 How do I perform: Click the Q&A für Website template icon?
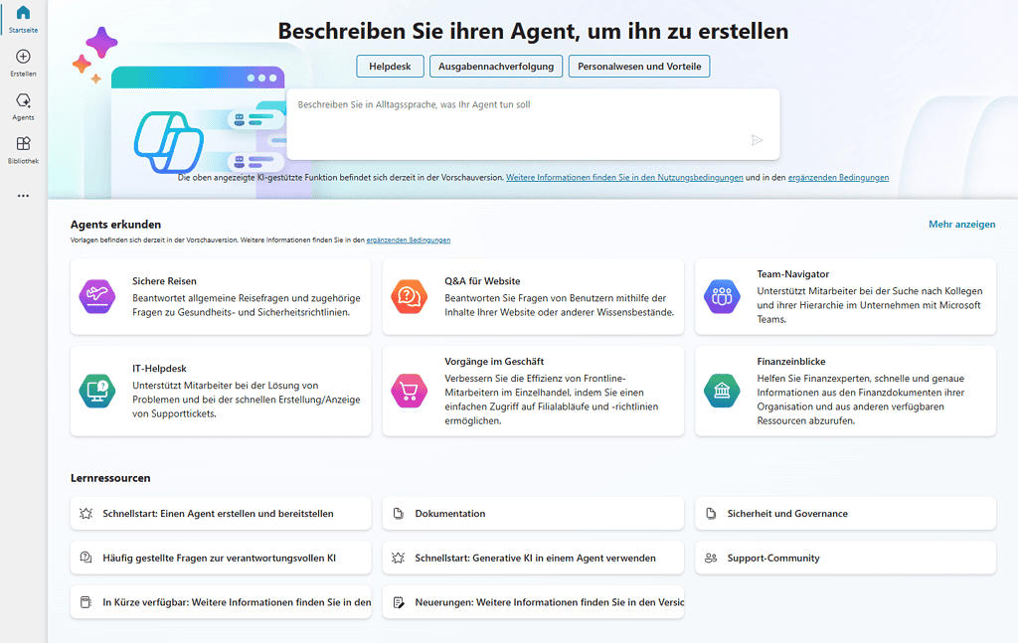point(409,295)
